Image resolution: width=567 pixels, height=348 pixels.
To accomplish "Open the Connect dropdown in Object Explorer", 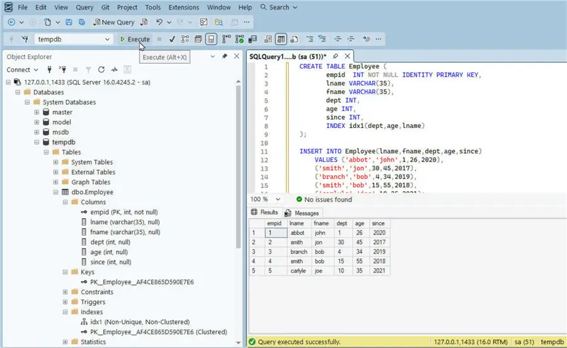I will pyautogui.click(x=22, y=69).
